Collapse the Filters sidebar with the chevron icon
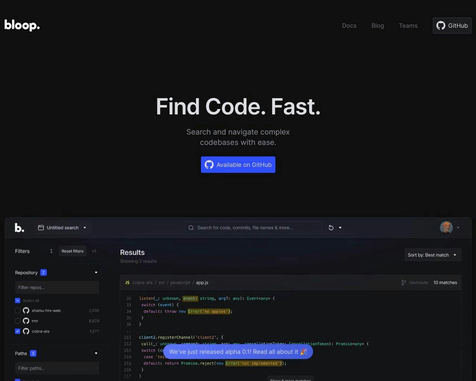Viewport: 476px width, 381px height. (x=94, y=251)
